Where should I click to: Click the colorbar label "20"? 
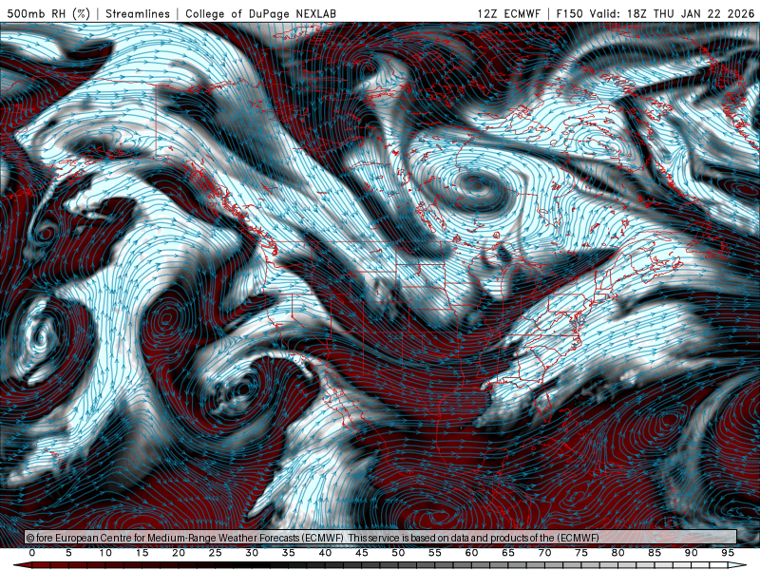pos(179,553)
